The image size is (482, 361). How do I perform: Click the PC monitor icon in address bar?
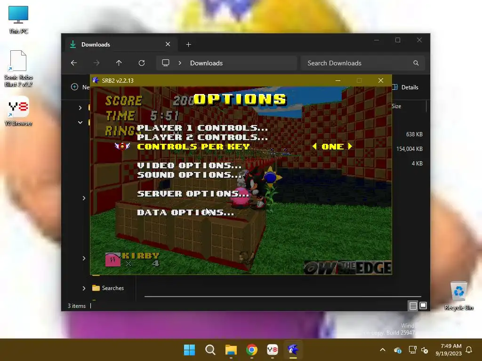[x=166, y=63]
